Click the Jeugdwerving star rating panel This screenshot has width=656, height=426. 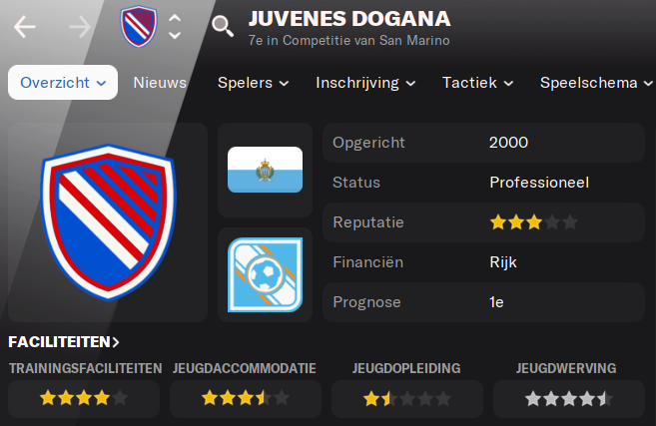pos(569,398)
